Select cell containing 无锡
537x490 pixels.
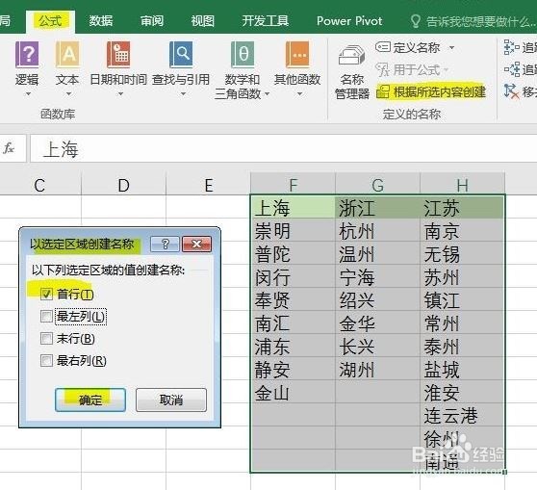tap(462, 254)
